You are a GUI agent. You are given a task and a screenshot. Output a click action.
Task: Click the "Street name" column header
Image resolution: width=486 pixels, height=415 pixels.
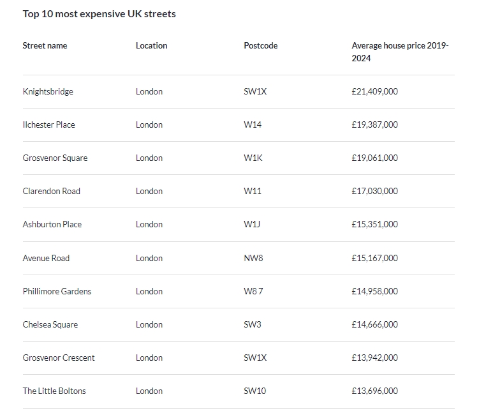[45, 46]
